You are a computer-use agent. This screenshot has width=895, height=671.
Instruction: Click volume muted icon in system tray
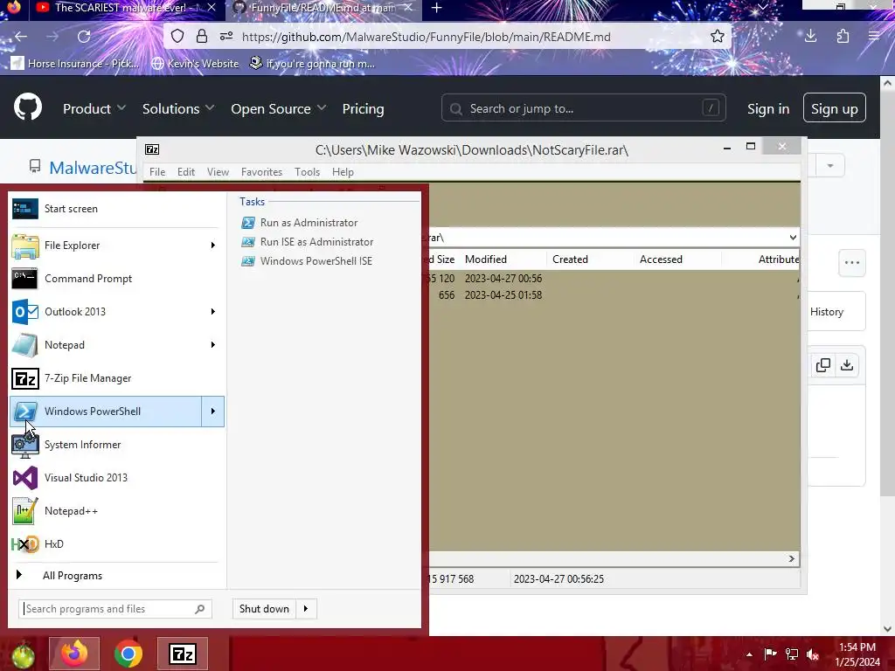pyautogui.click(x=813, y=654)
